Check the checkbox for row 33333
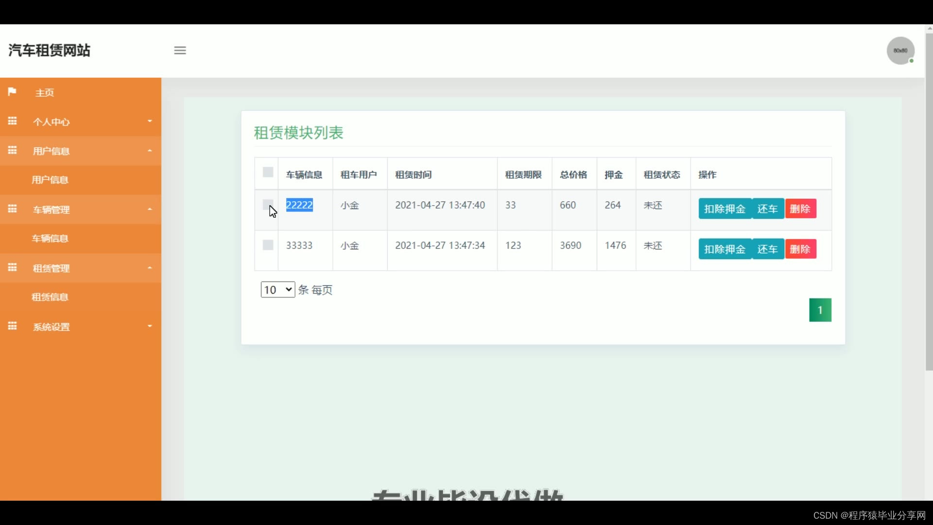Image resolution: width=933 pixels, height=525 pixels. tap(268, 245)
